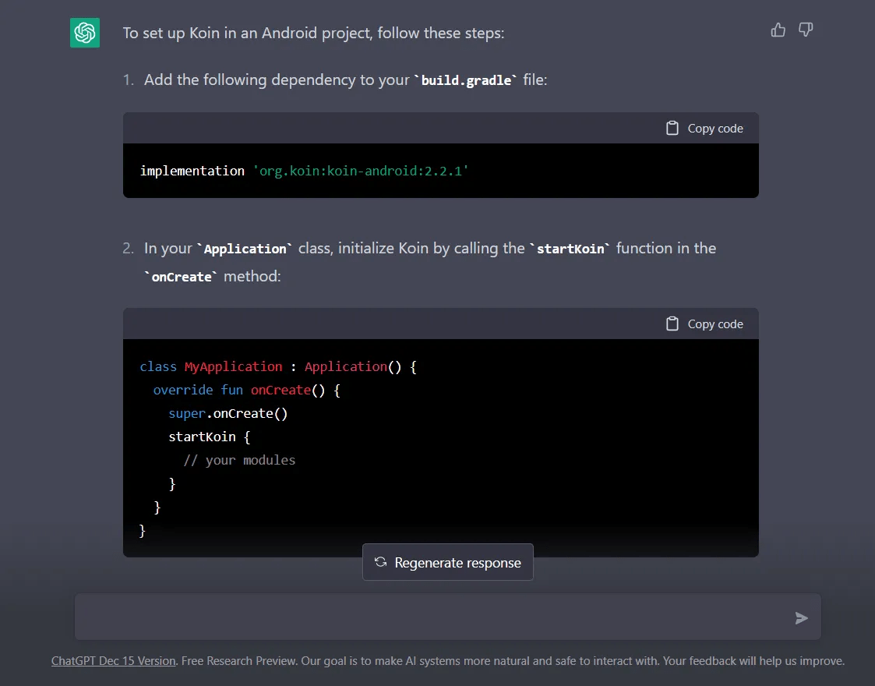Viewport: 875px width, 686px height.
Task: Open the ChatGPT Dec 15 Version link
Action: (113, 660)
